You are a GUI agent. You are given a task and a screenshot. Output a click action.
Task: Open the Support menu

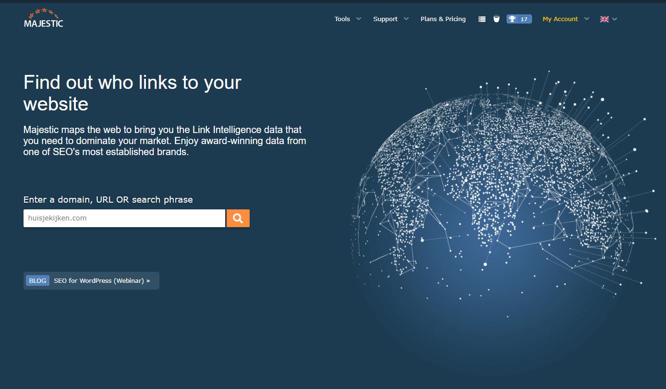click(x=386, y=19)
